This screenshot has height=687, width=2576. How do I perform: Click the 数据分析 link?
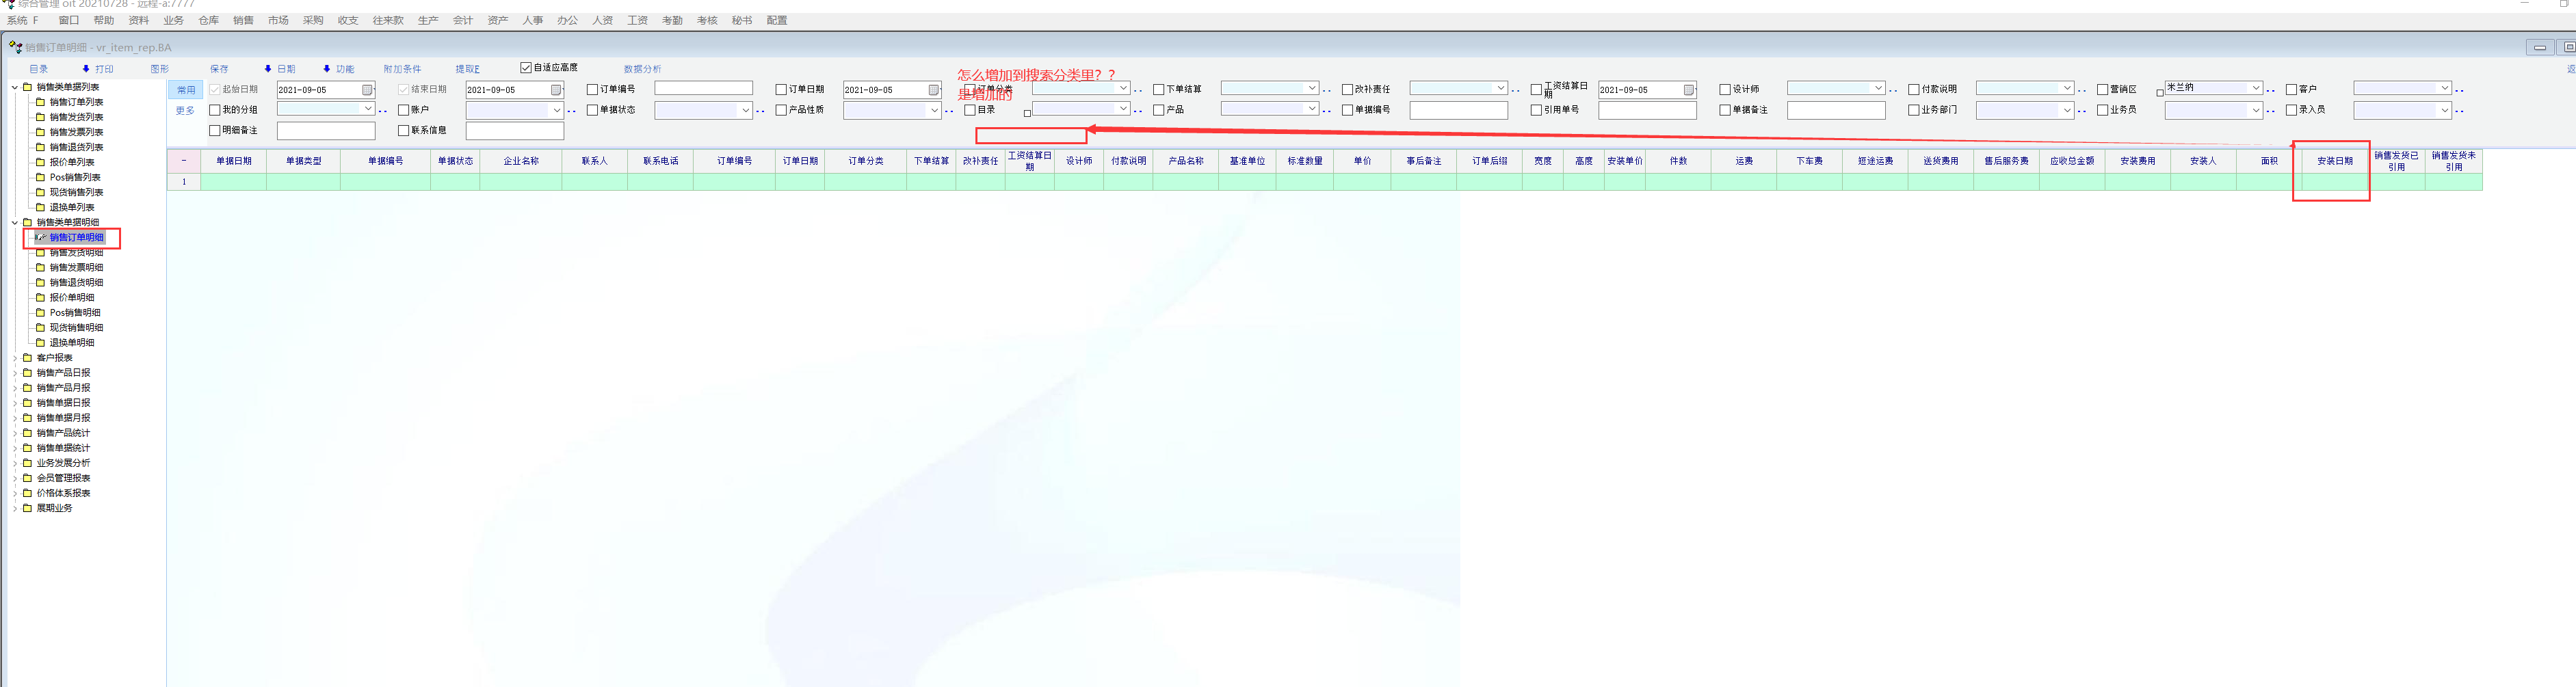642,69
